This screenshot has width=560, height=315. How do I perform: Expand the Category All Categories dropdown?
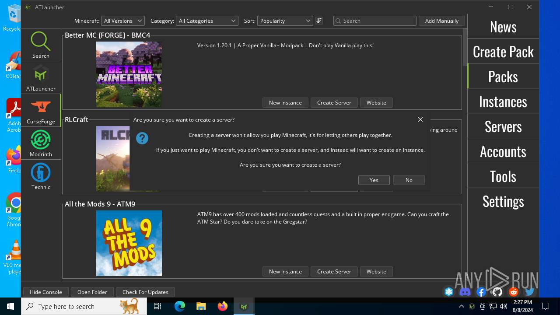pos(207,21)
